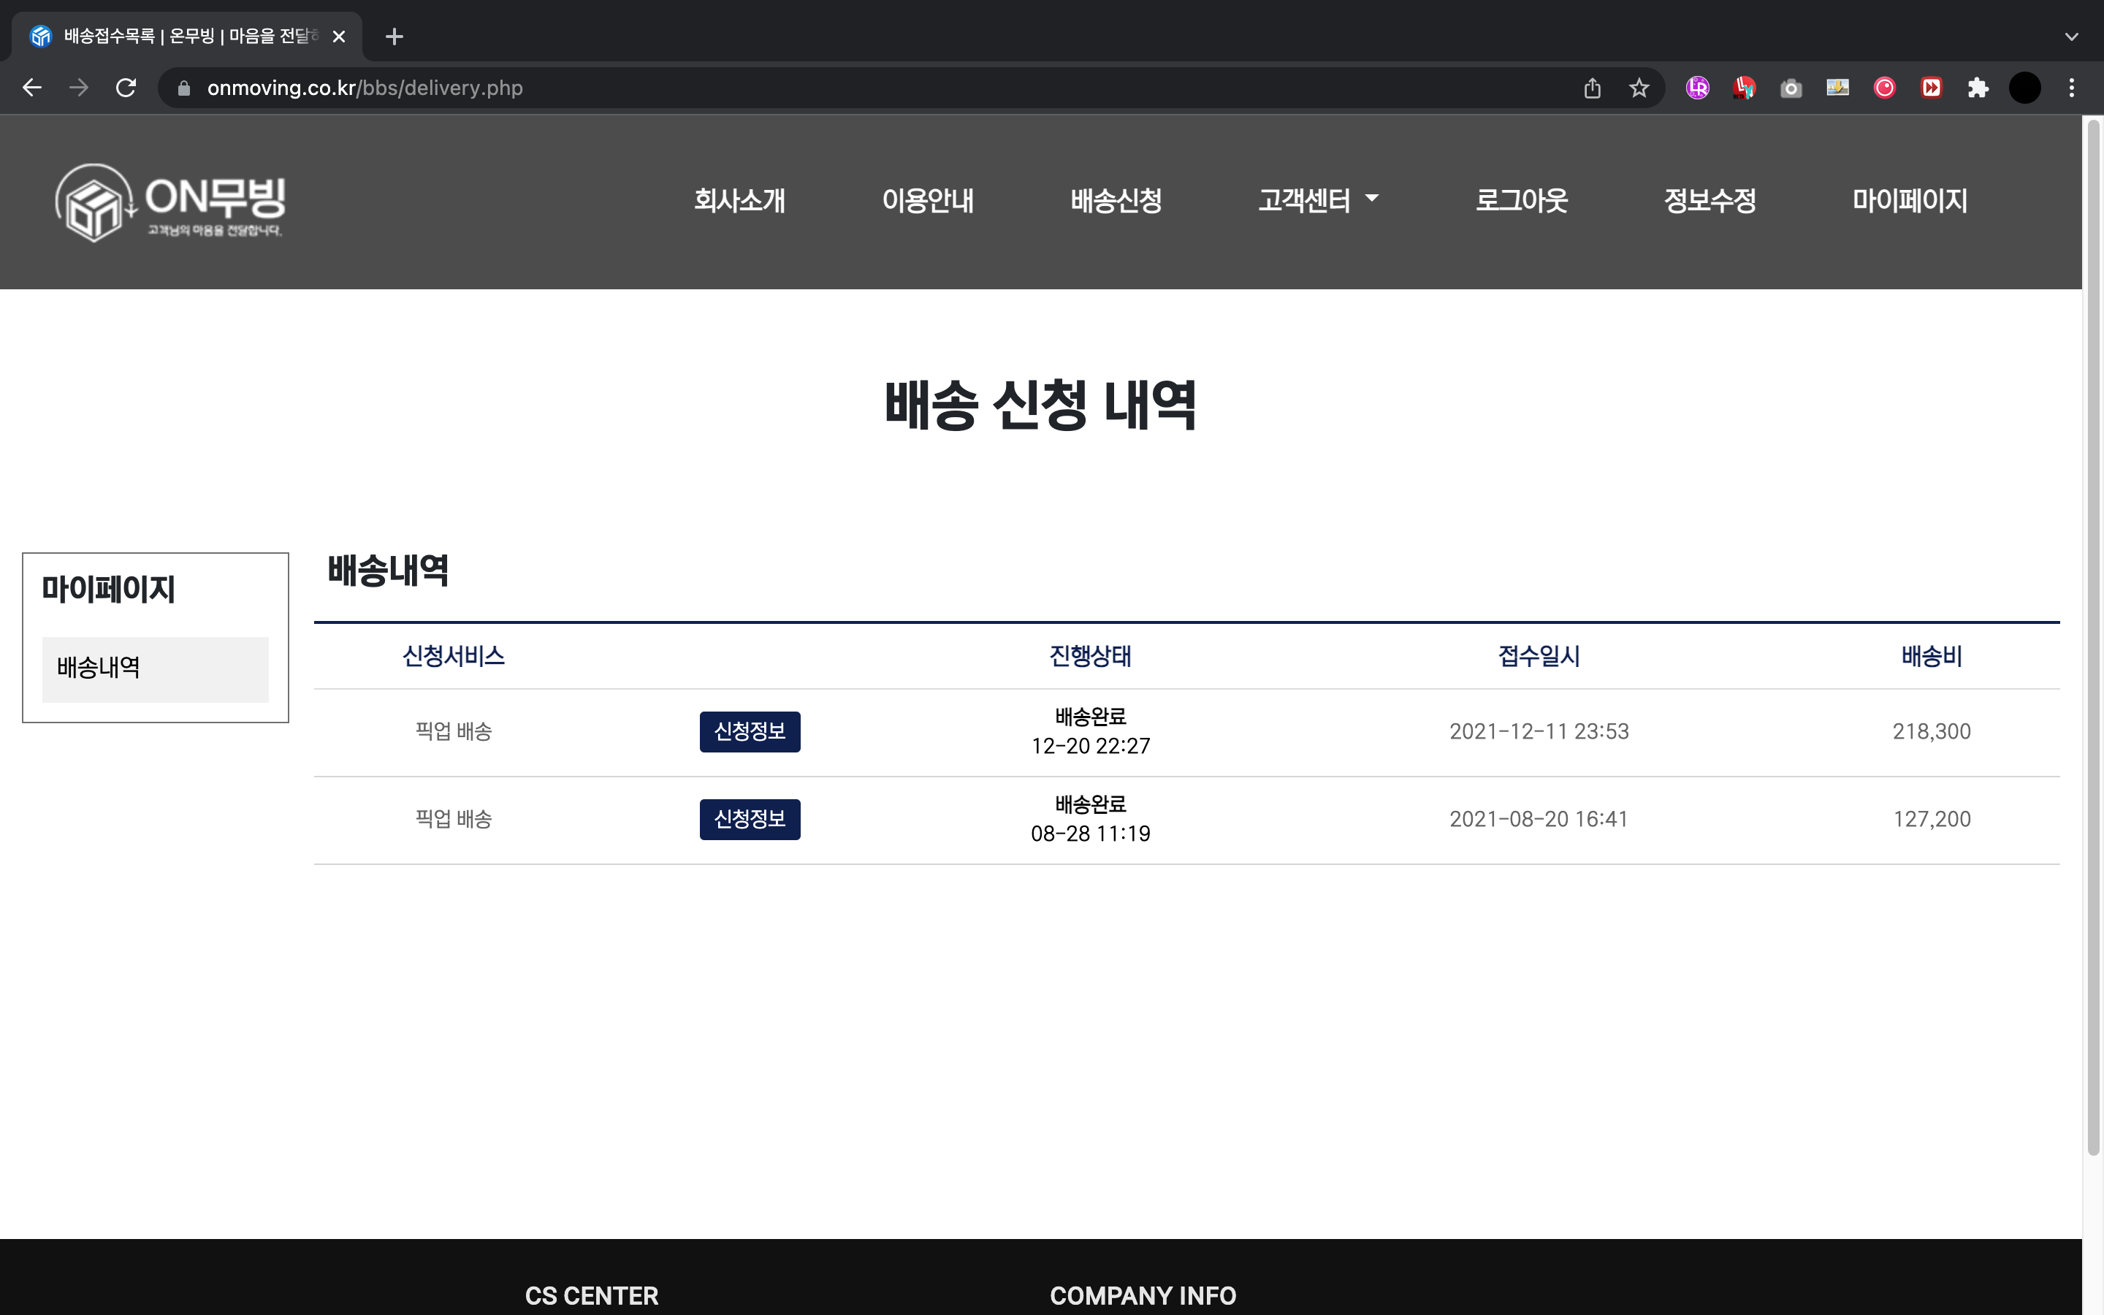
Task: Select 배송내역 in the 마이페이지 sidebar
Action: 155,668
